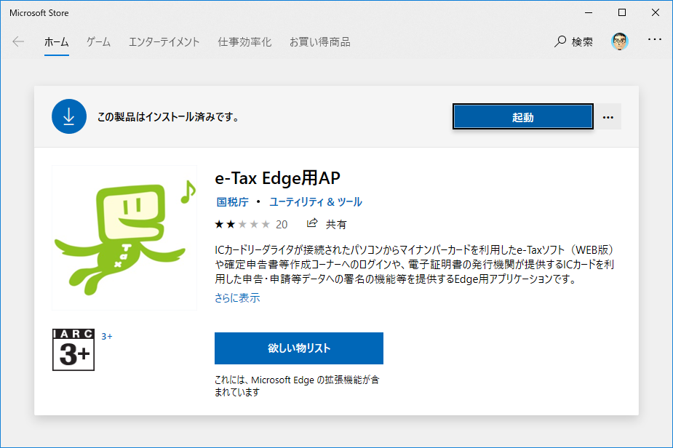Expand description with さらに表示
Image resolution: width=673 pixels, height=448 pixels.
click(x=237, y=297)
